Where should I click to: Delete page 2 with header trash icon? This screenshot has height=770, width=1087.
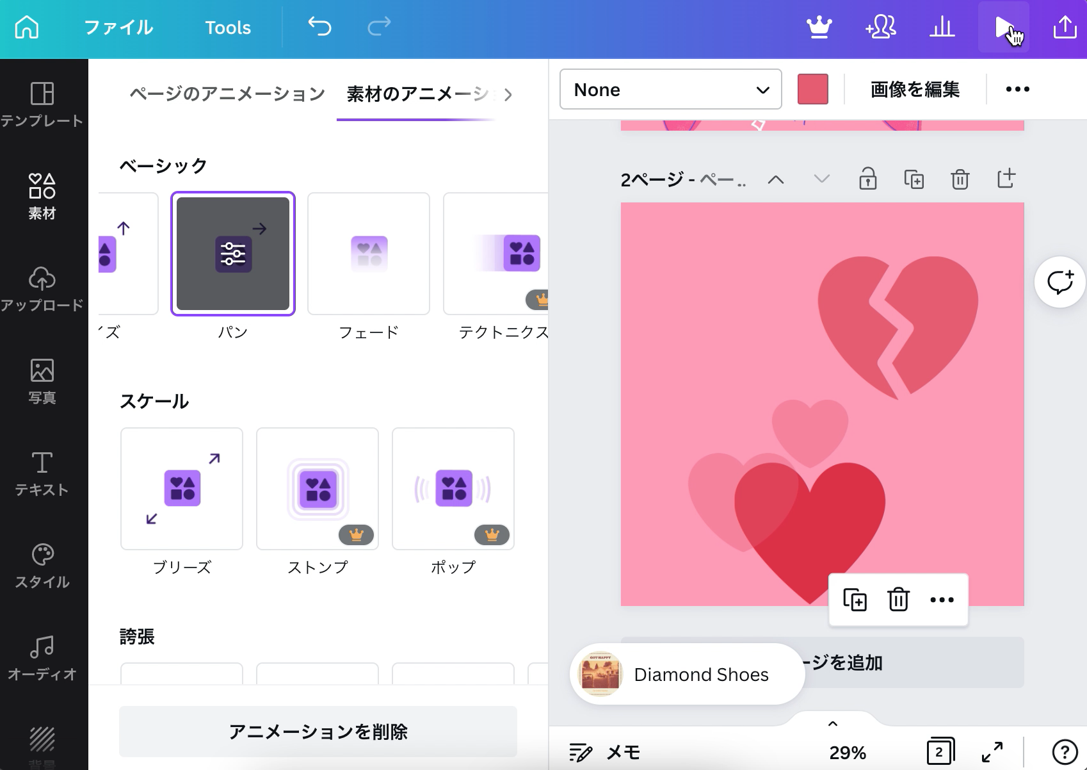click(x=960, y=179)
